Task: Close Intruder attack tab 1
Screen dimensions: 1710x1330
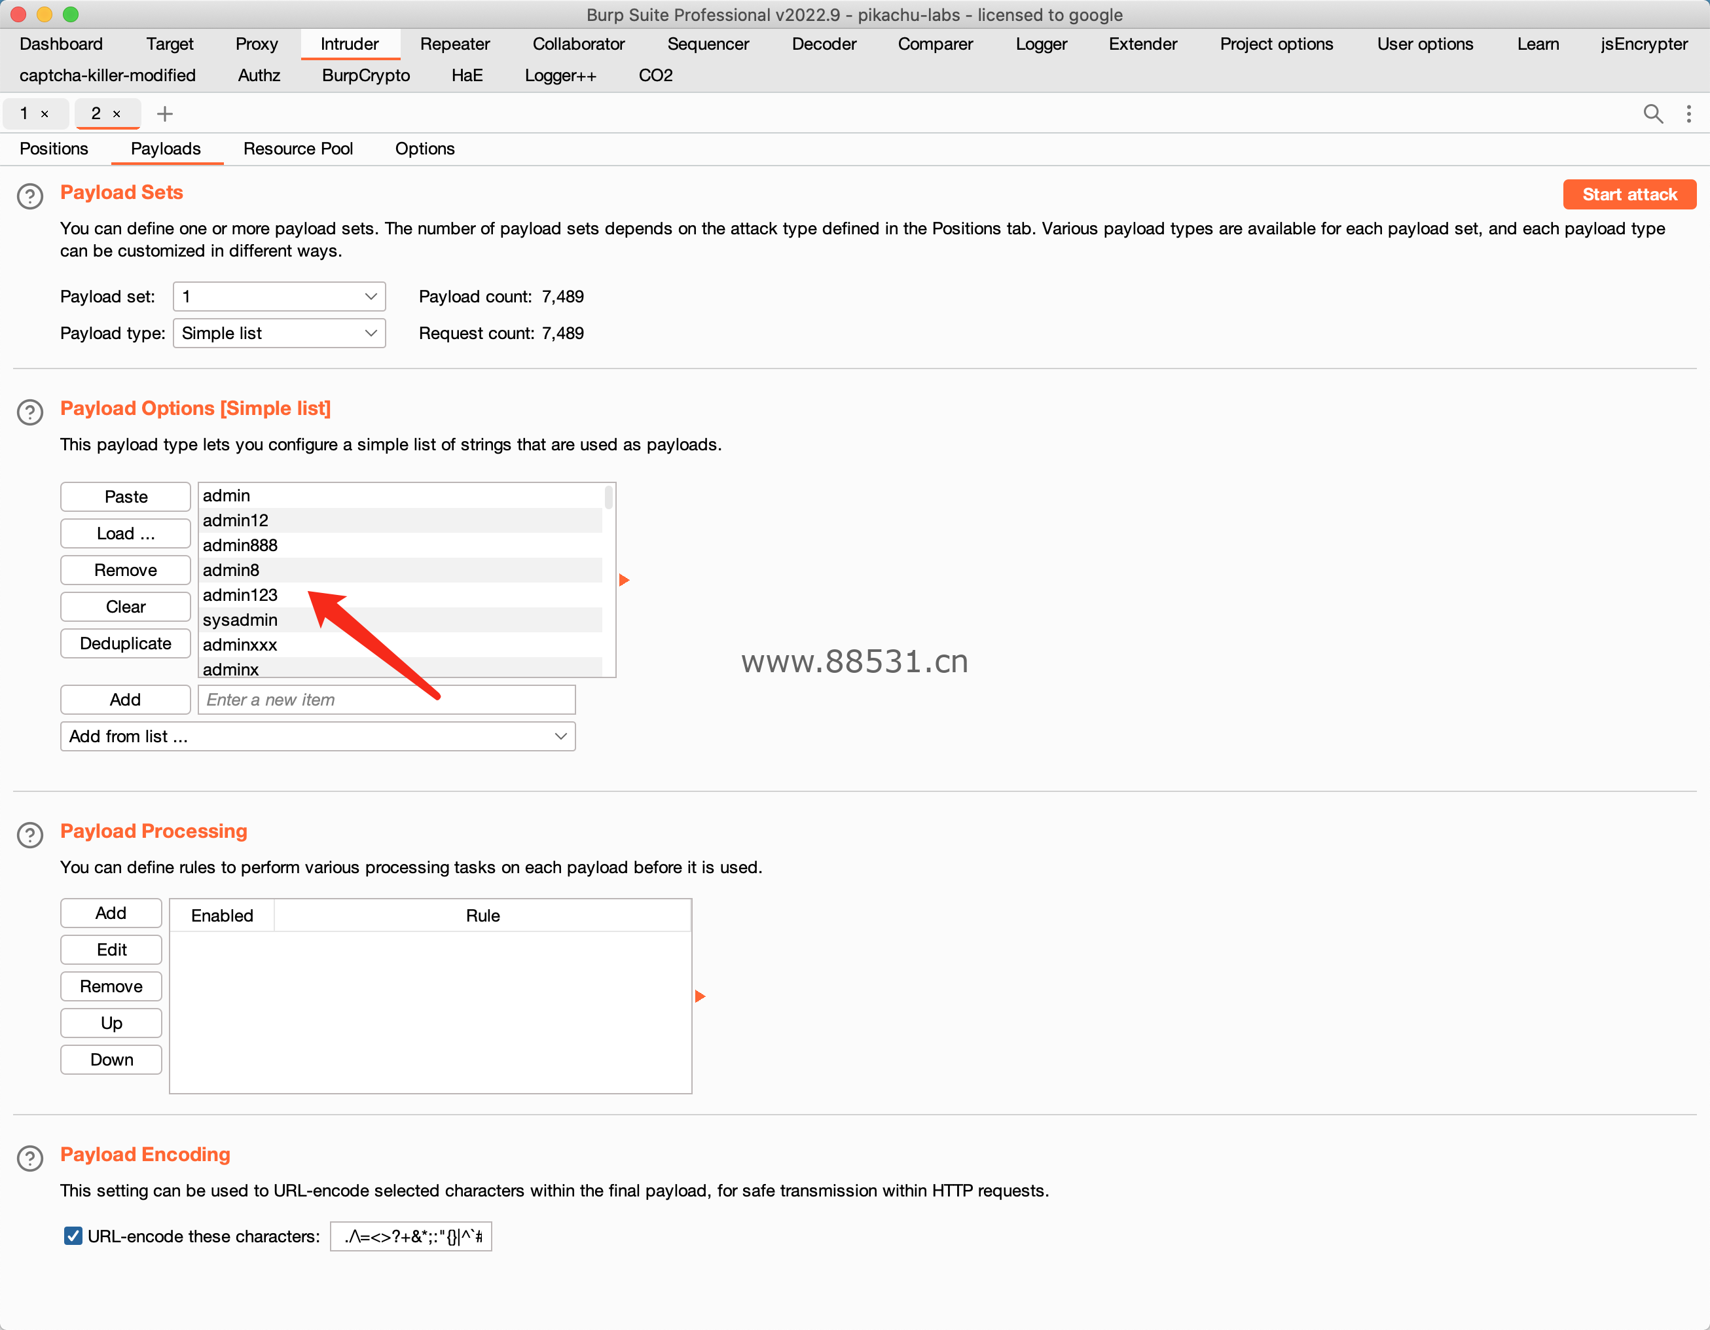Action: click(45, 115)
